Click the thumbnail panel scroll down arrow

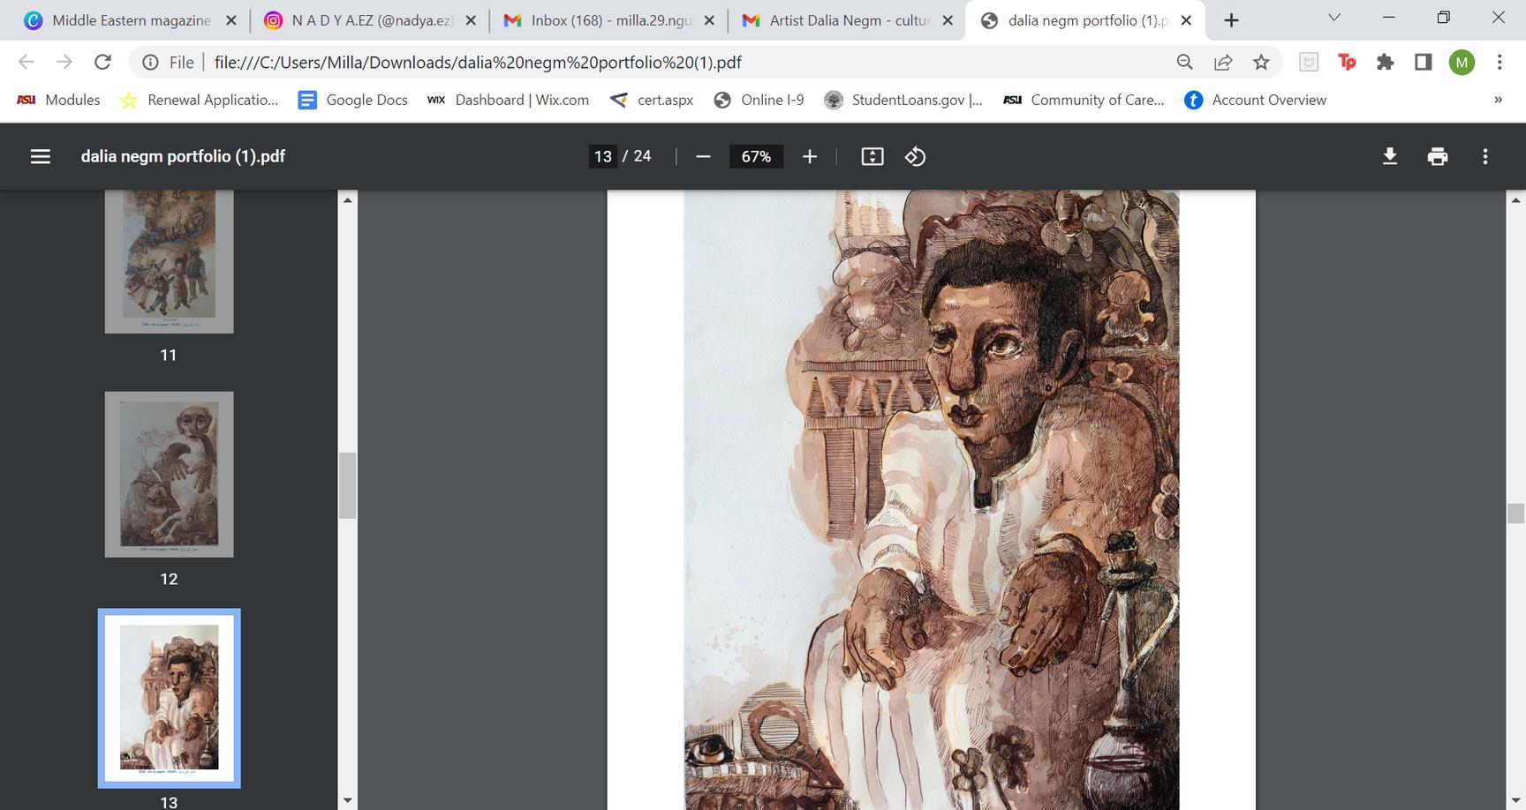[348, 800]
